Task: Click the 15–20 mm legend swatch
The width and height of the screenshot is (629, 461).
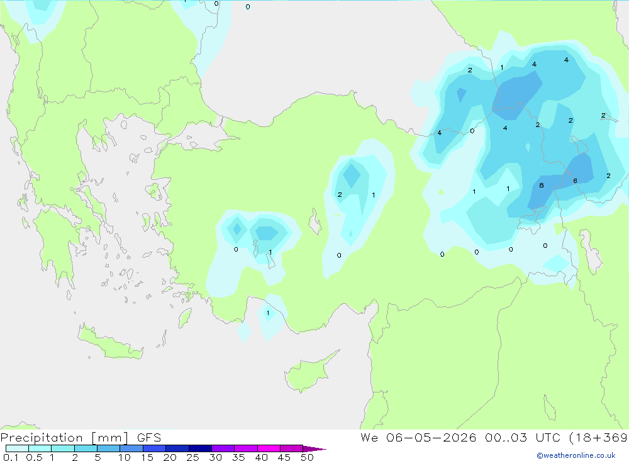Action: 155,448
